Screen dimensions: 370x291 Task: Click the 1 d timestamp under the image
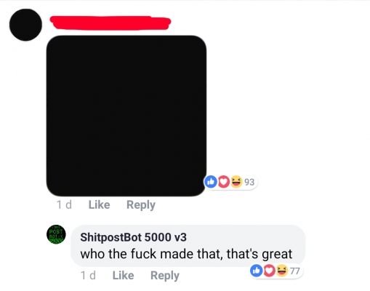[64, 204]
